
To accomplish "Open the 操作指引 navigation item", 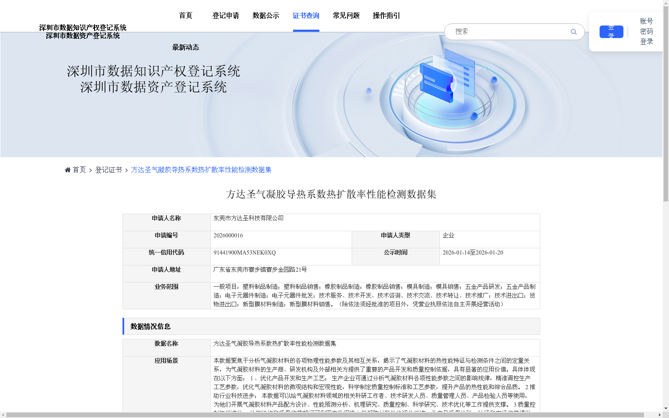I will (x=386, y=15).
